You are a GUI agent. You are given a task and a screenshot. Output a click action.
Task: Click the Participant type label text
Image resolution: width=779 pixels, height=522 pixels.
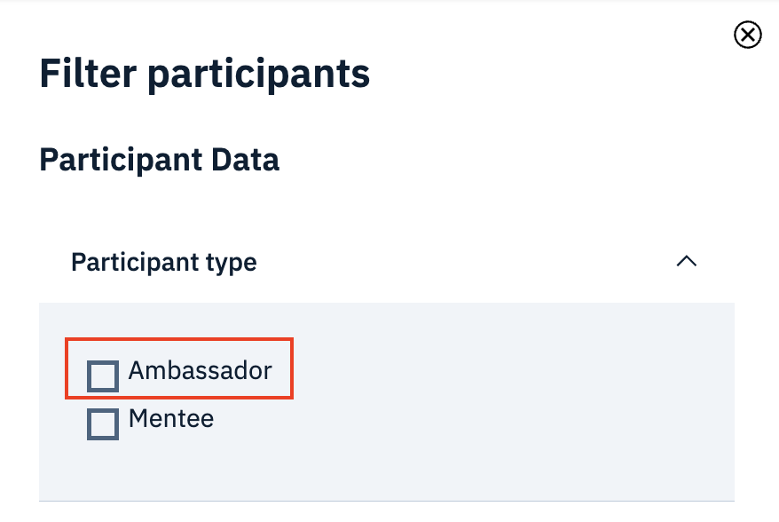pyautogui.click(x=163, y=262)
